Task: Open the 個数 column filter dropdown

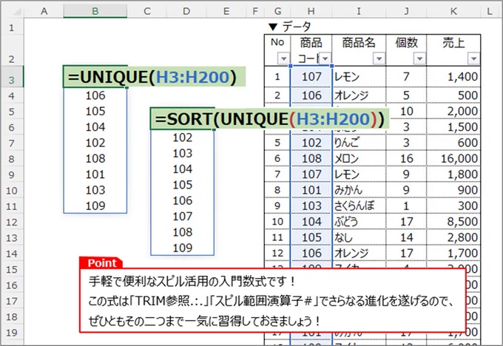Action: coord(419,58)
